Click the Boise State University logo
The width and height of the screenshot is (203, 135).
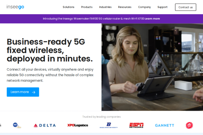click(109, 125)
